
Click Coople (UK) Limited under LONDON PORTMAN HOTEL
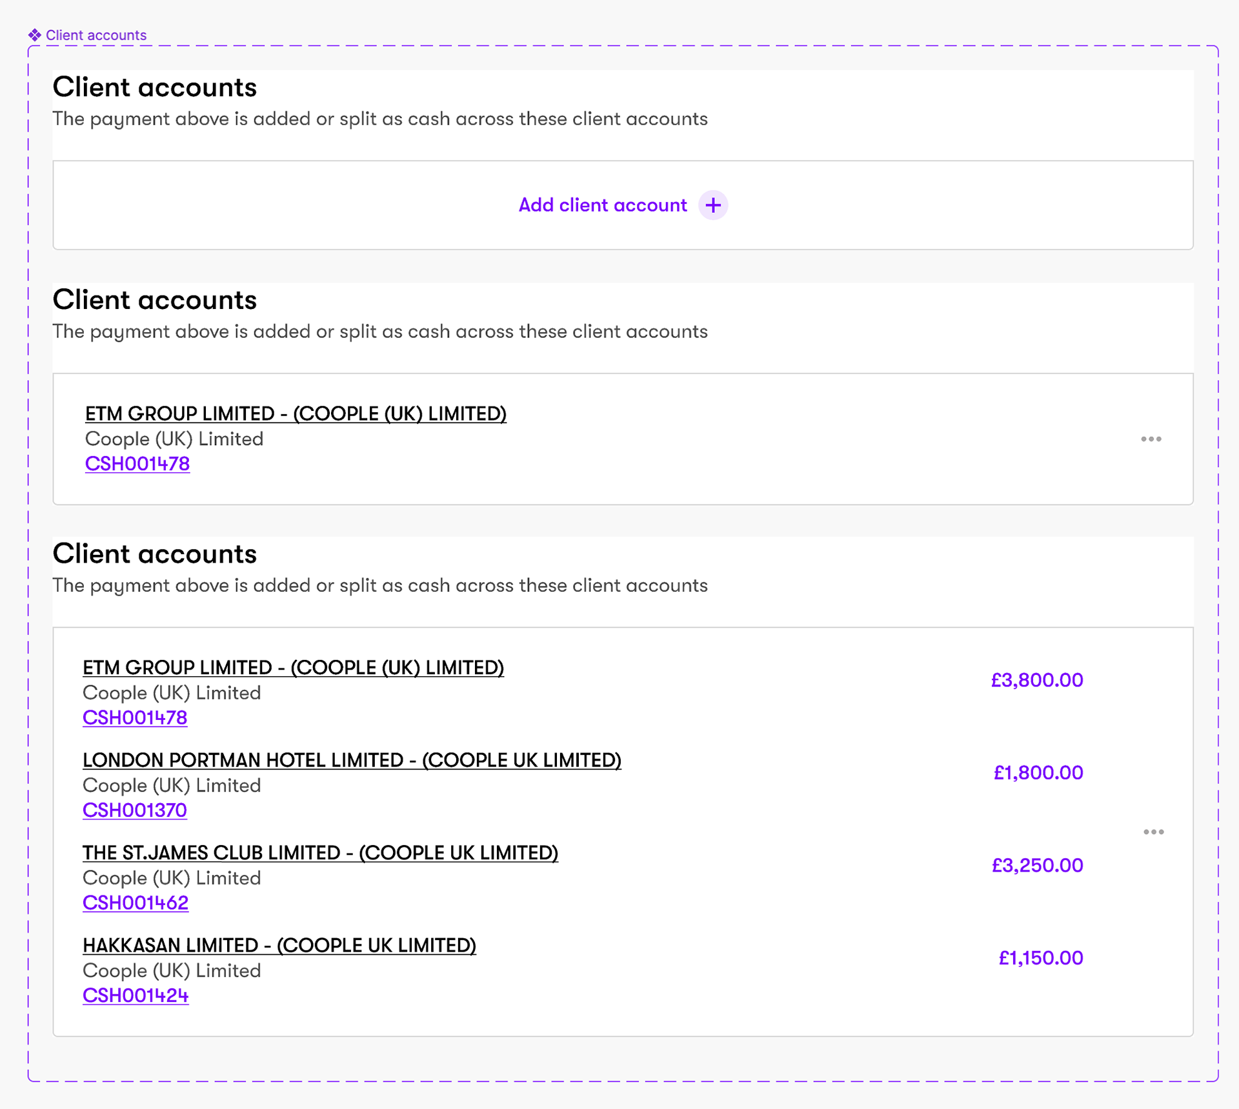pos(172,785)
